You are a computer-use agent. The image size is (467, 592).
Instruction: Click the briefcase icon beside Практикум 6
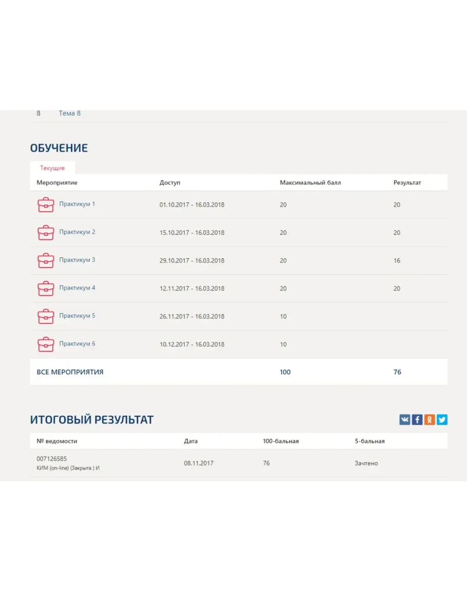point(46,344)
